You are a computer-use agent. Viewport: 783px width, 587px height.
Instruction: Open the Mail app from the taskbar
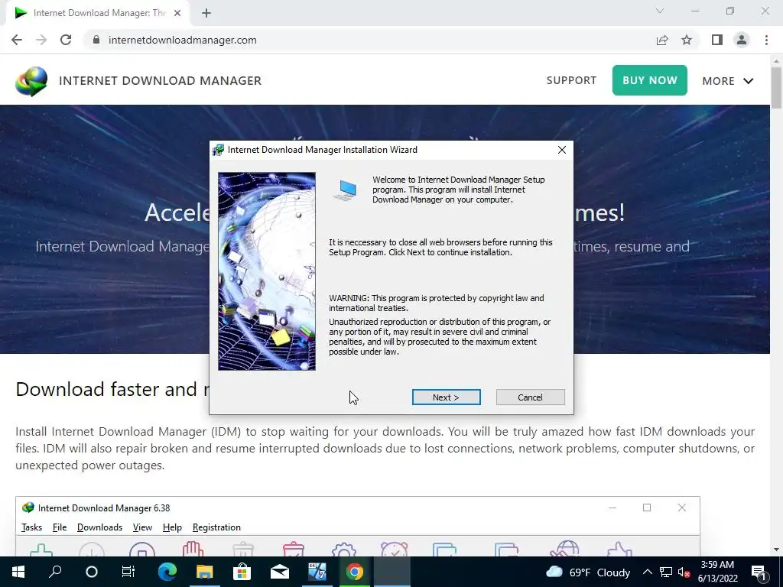280,572
